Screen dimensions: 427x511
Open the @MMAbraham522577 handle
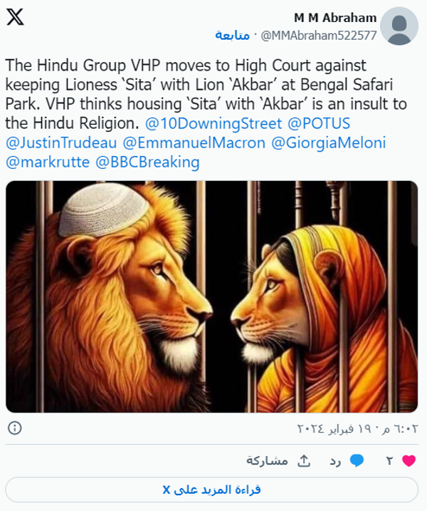(x=319, y=35)
